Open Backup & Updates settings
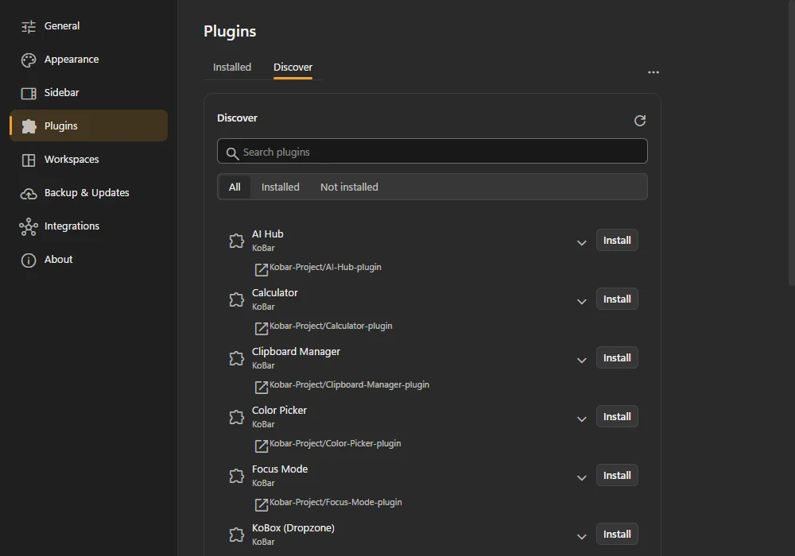The image size is (795, 556). click(89, 193)
